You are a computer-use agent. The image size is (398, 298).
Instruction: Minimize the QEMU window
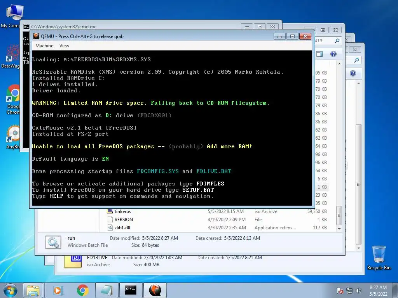point(280,36)
